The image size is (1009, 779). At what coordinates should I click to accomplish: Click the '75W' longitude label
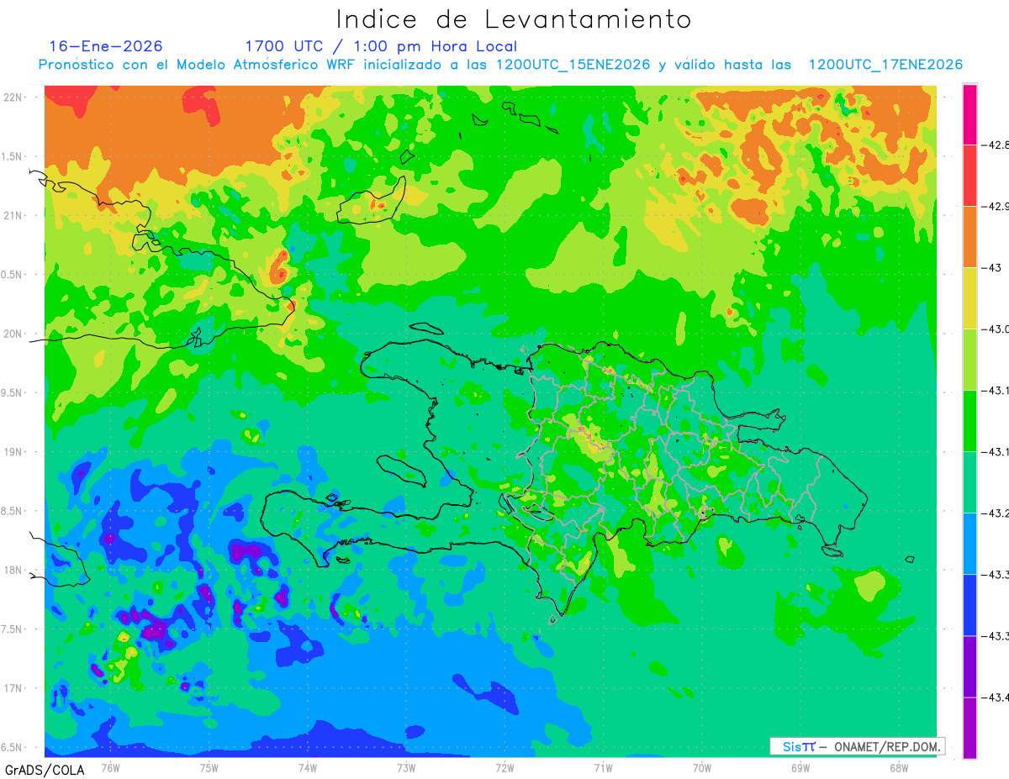click(209, 768)
